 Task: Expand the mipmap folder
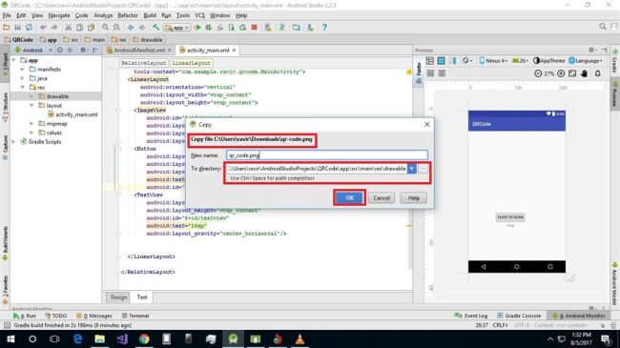click(31, 123)
